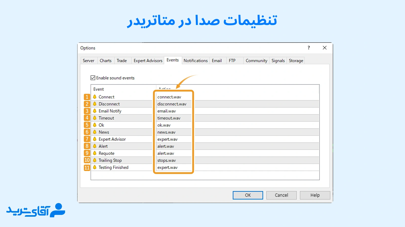Viewport: 405px width, 227px height.
Task: Select the Testing Finished bell icon
Action: 94,167
